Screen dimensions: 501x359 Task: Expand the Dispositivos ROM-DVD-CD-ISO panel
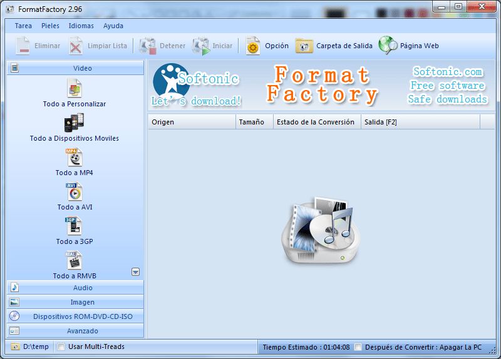coord(75,316)
